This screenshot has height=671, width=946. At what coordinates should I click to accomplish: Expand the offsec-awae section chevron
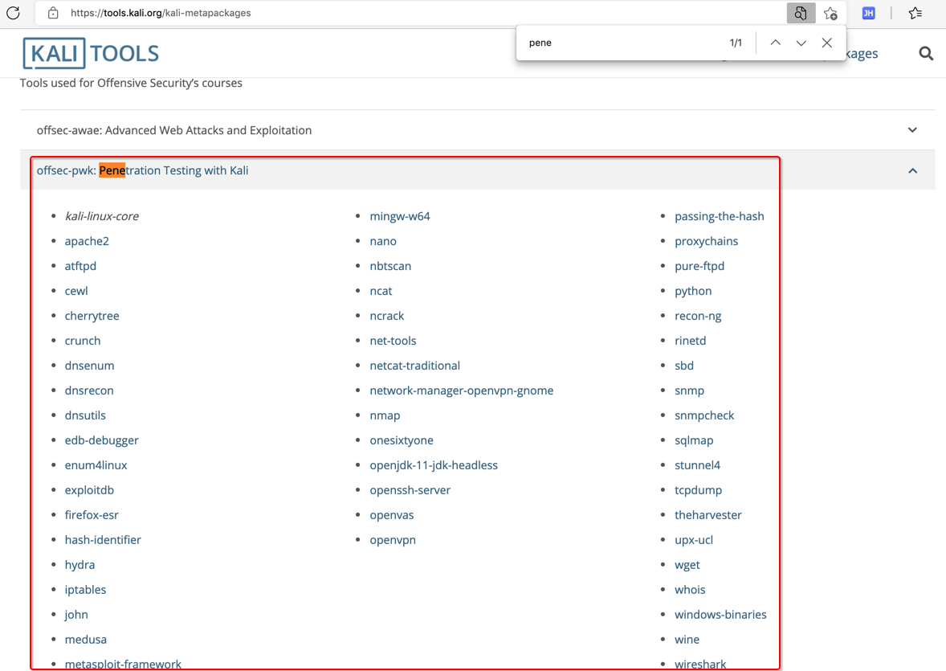(x=912, y=130)
